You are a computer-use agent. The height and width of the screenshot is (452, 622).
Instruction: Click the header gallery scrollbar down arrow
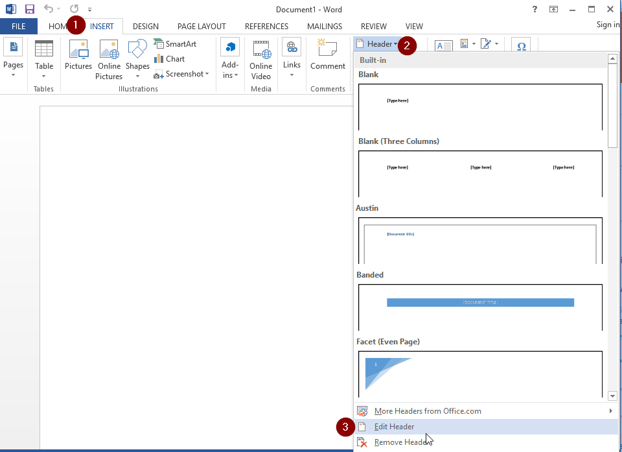coord(612,396)
